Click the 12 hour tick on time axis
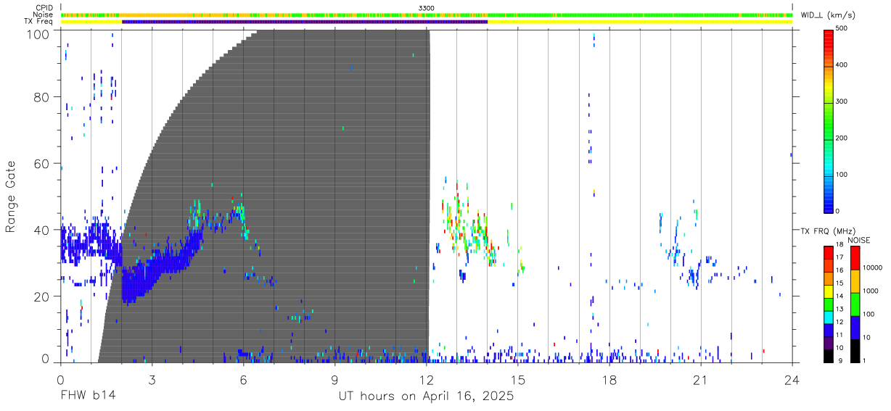 coord(427,379)
